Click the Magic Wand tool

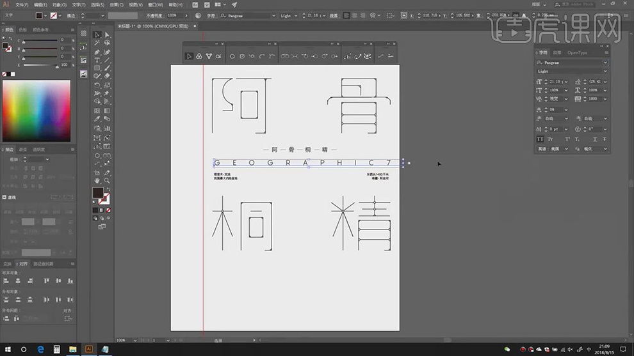click(97, 43)
